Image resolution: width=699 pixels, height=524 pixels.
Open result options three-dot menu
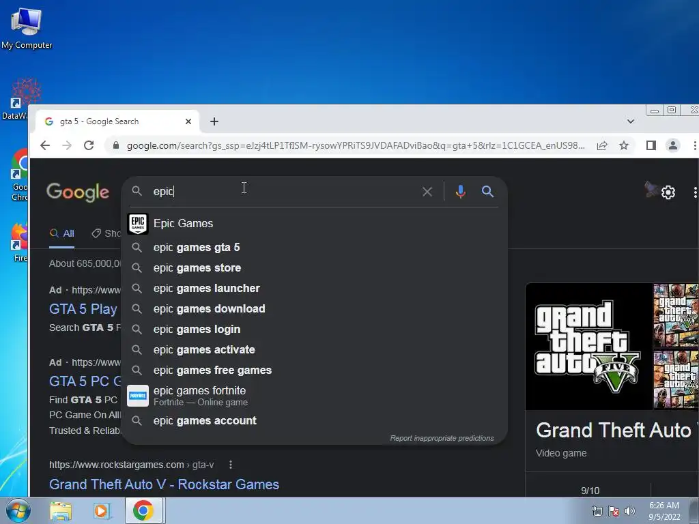pos(231,465)
